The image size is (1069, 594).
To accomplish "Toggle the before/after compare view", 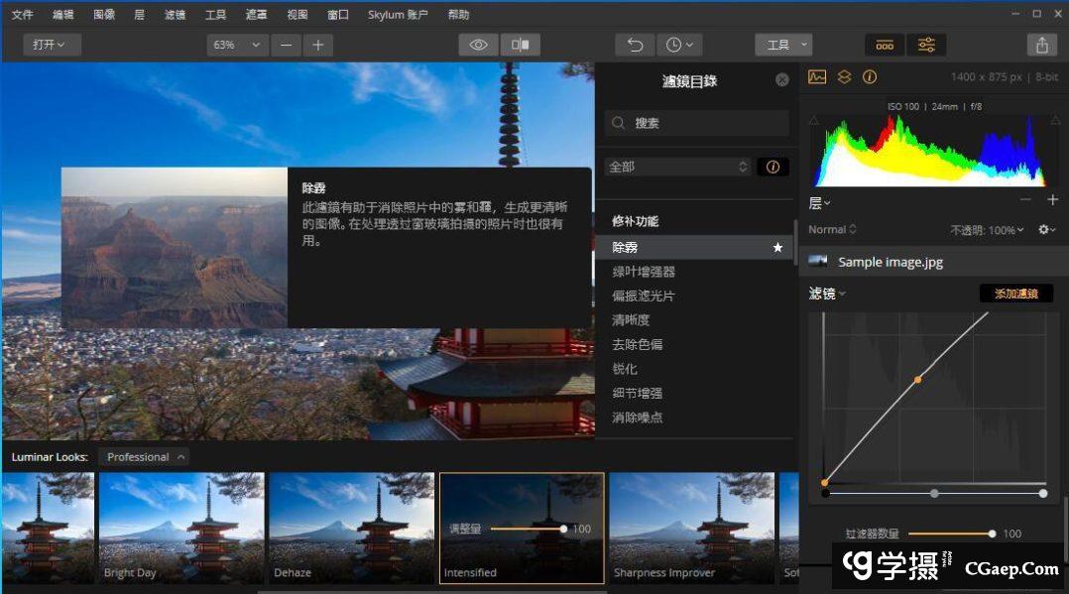I will 520,45.
